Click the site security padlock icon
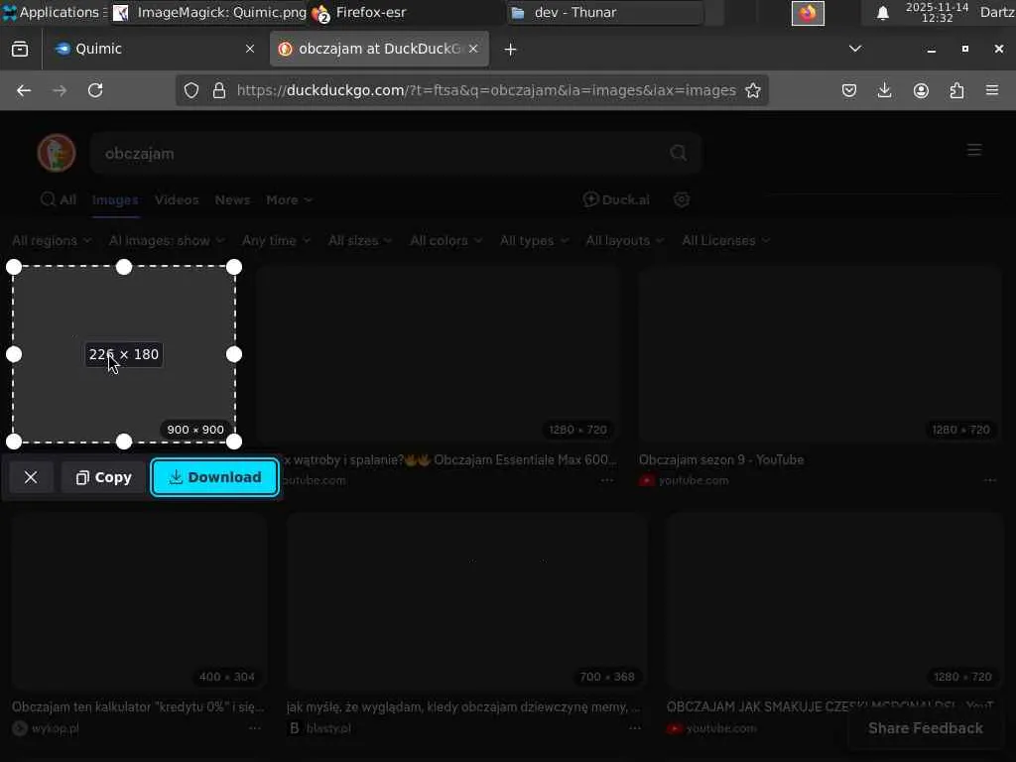Screen dimensions: 1016x762 coord(219,90)
